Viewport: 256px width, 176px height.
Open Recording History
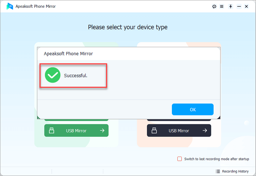click(236, 171)
